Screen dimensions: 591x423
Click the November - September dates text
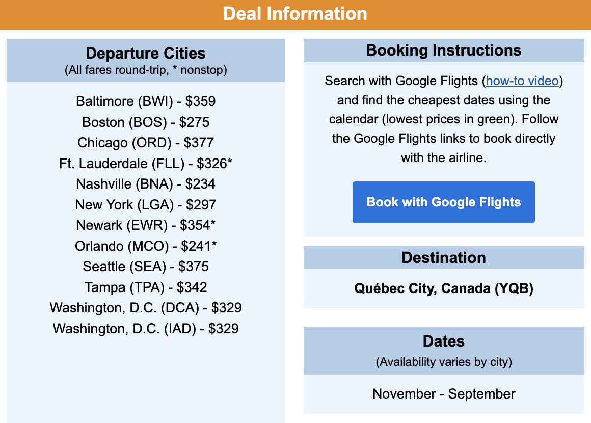(x=444, y=393)
